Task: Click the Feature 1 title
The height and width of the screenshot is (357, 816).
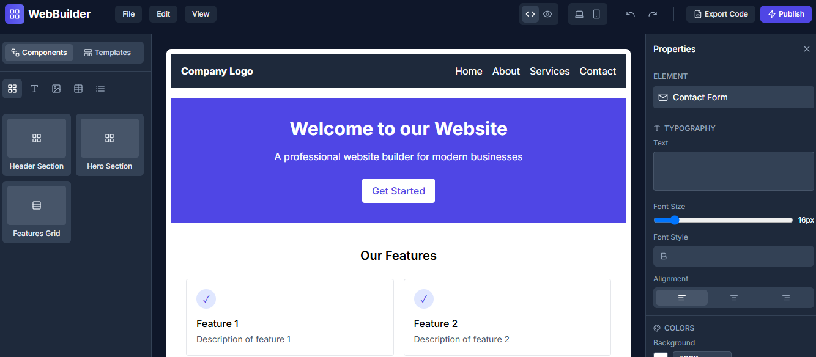Action: pos(217,323)
